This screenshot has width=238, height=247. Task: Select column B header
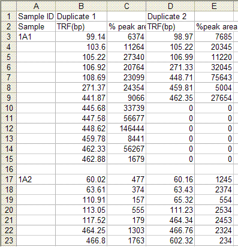[81, 6]
